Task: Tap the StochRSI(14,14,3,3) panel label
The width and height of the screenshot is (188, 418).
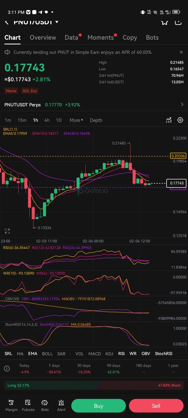Action: [x=21, y=324]
